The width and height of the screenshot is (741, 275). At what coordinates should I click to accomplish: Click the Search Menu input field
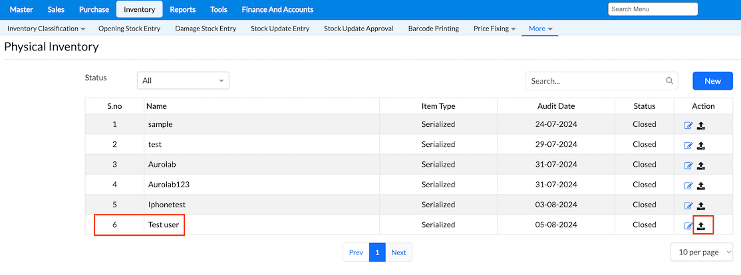(653, 9)
